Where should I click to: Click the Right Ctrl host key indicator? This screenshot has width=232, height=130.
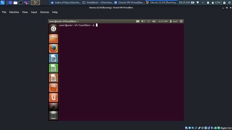tap(226, 128)
